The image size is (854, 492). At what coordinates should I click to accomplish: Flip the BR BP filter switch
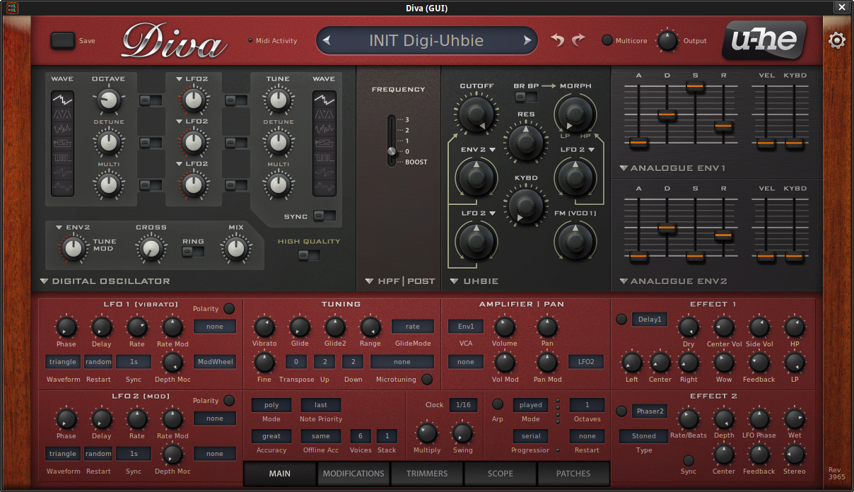tap(525, 96)
